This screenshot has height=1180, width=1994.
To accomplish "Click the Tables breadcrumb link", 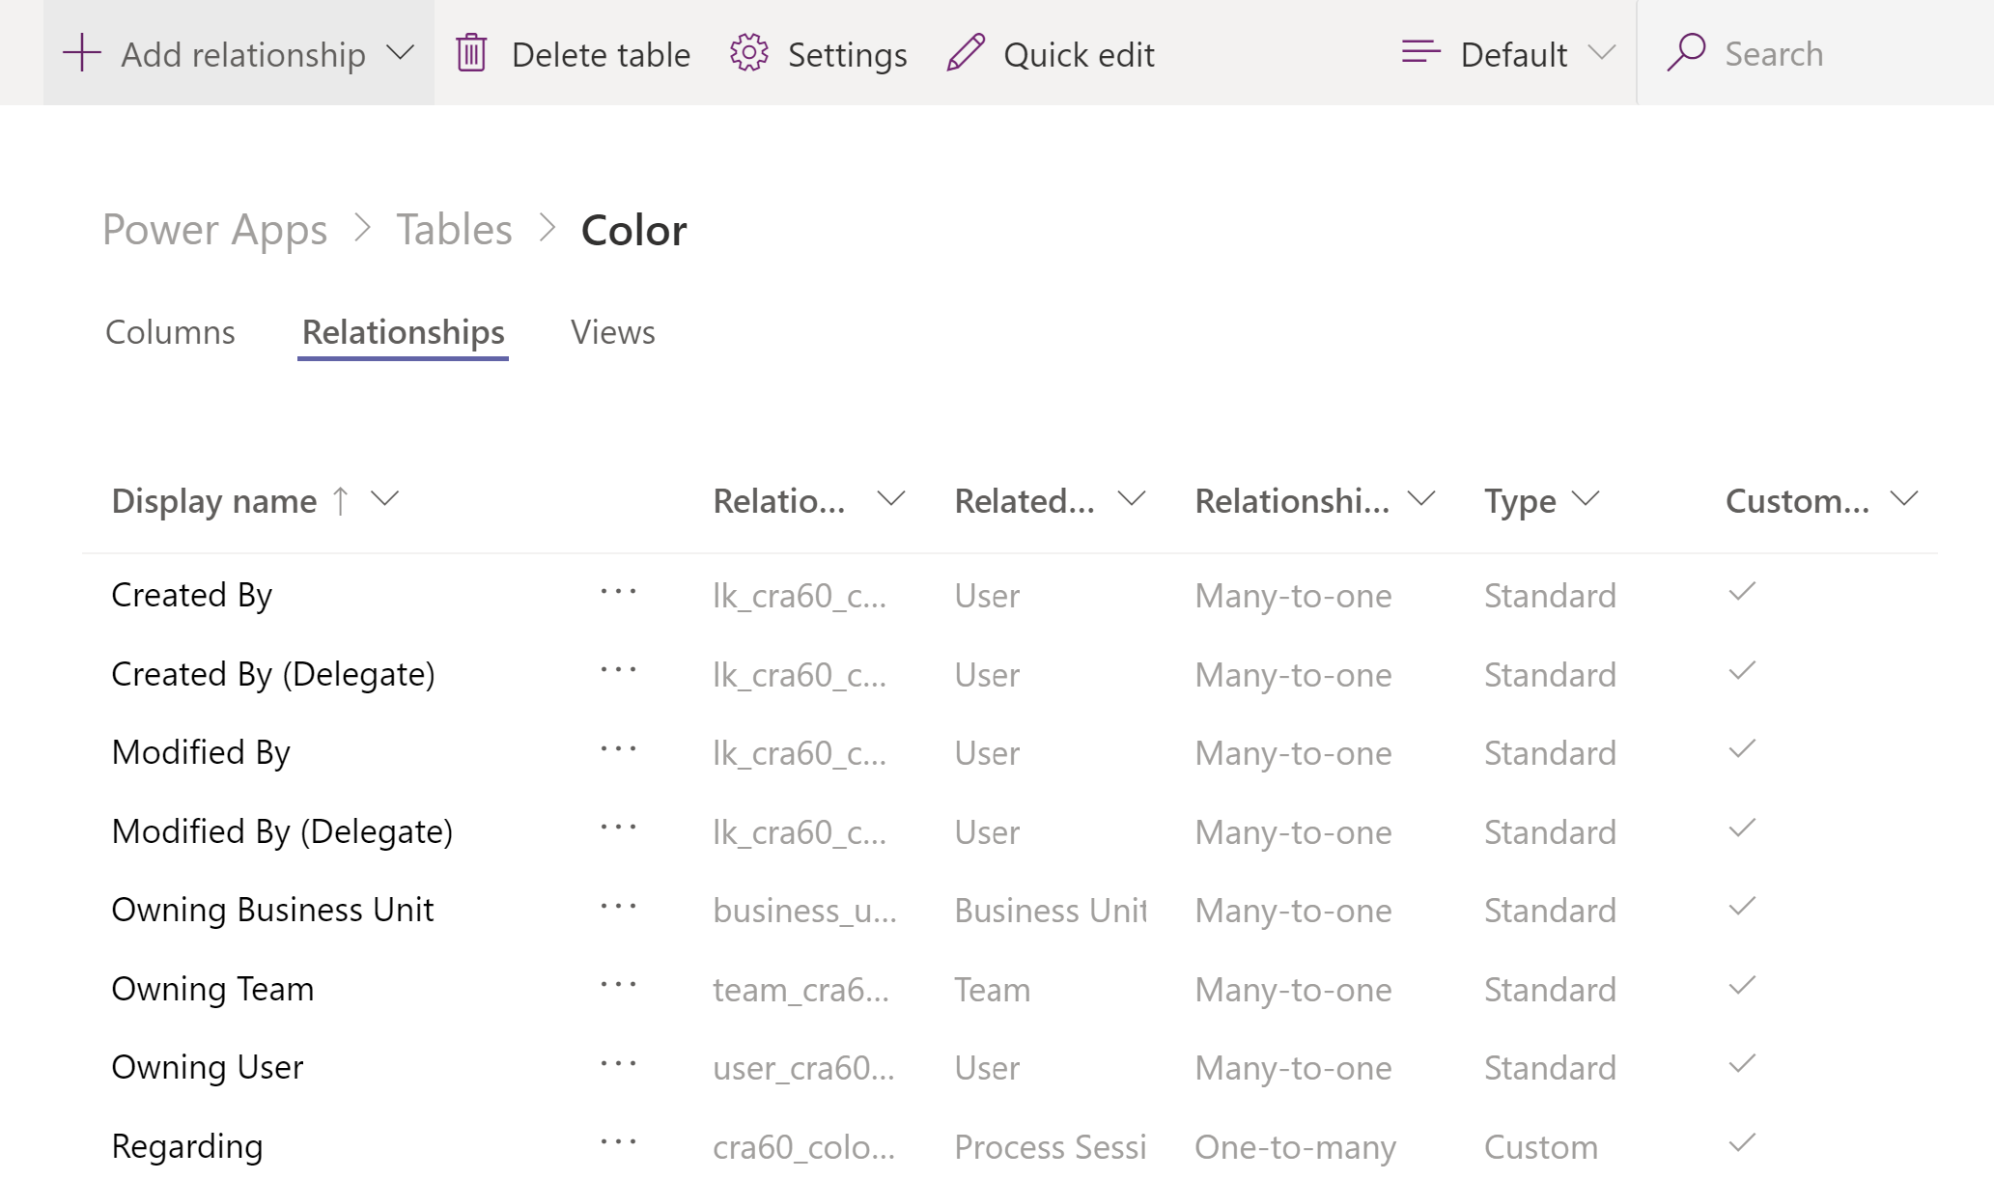I will (x=452, y=229).
